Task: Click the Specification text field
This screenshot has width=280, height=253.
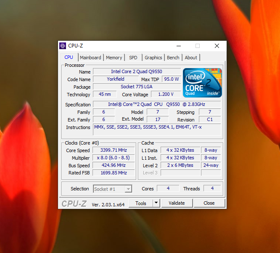Action: [x=156, y=105]
